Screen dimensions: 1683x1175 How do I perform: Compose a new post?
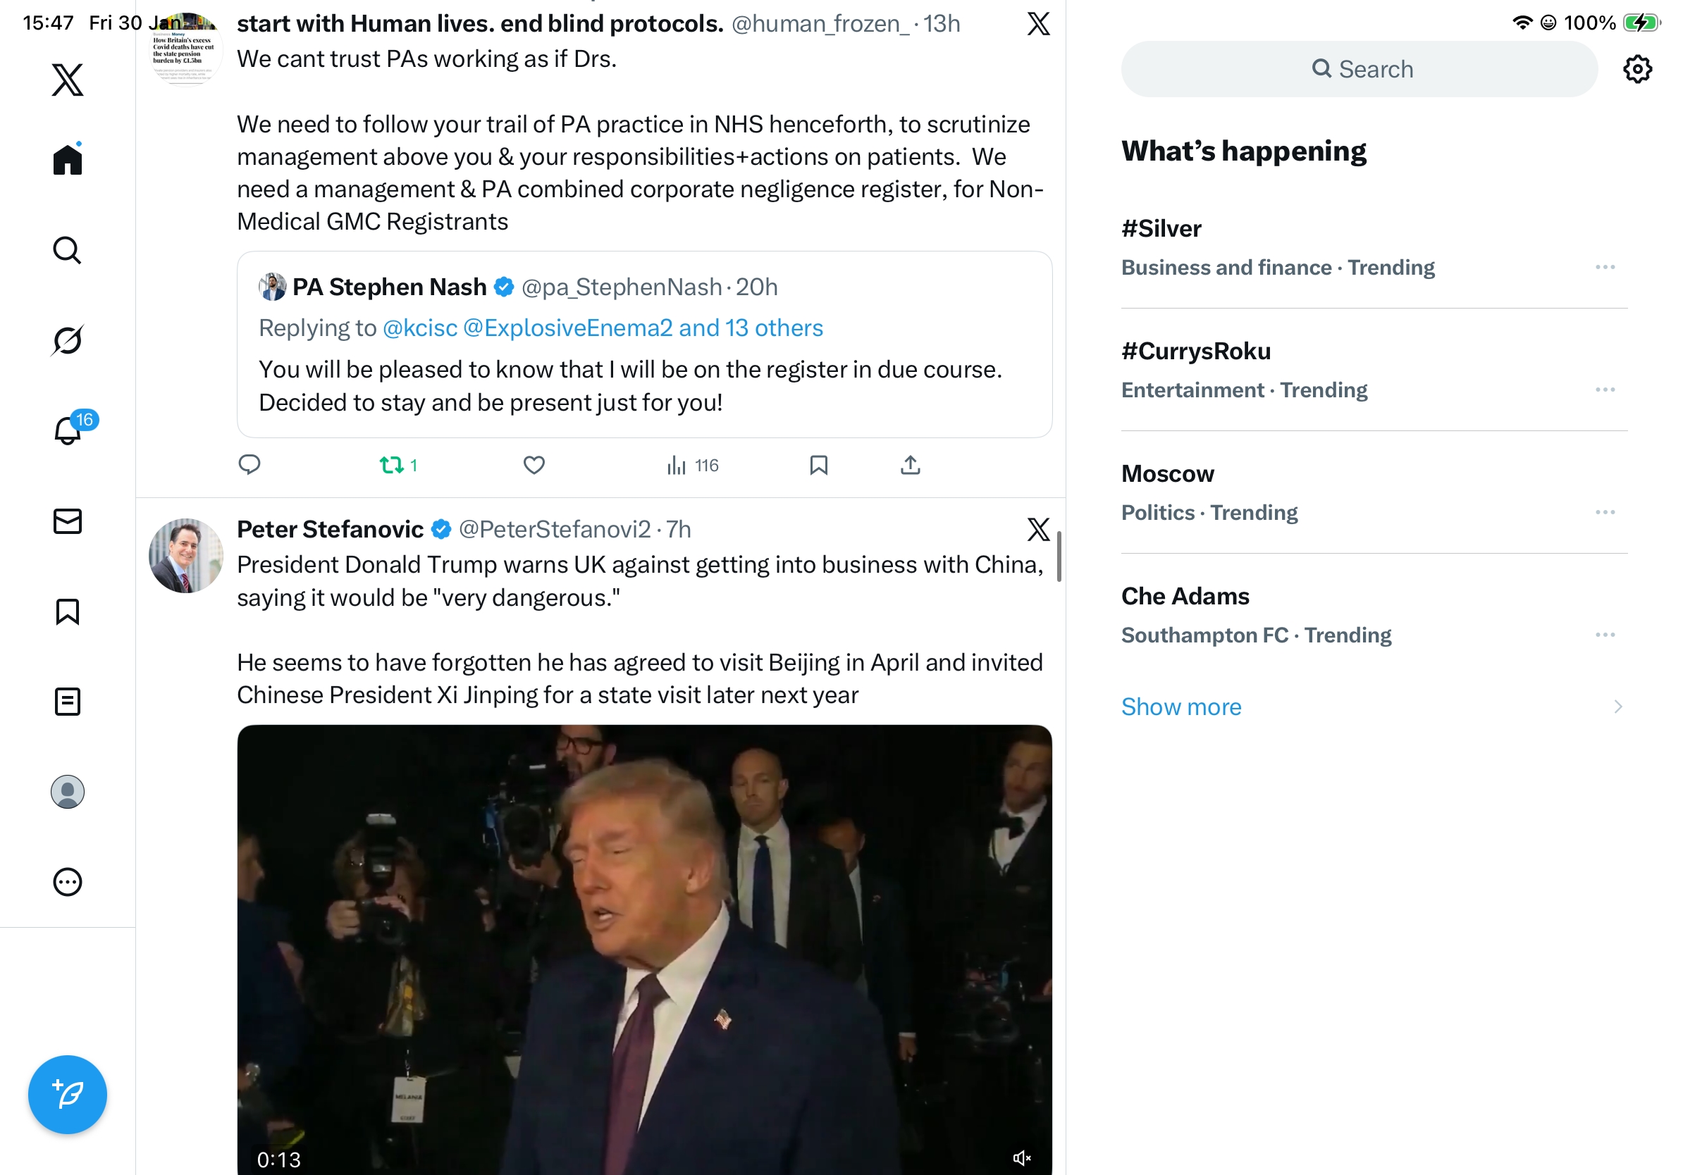coord(68,1095)
